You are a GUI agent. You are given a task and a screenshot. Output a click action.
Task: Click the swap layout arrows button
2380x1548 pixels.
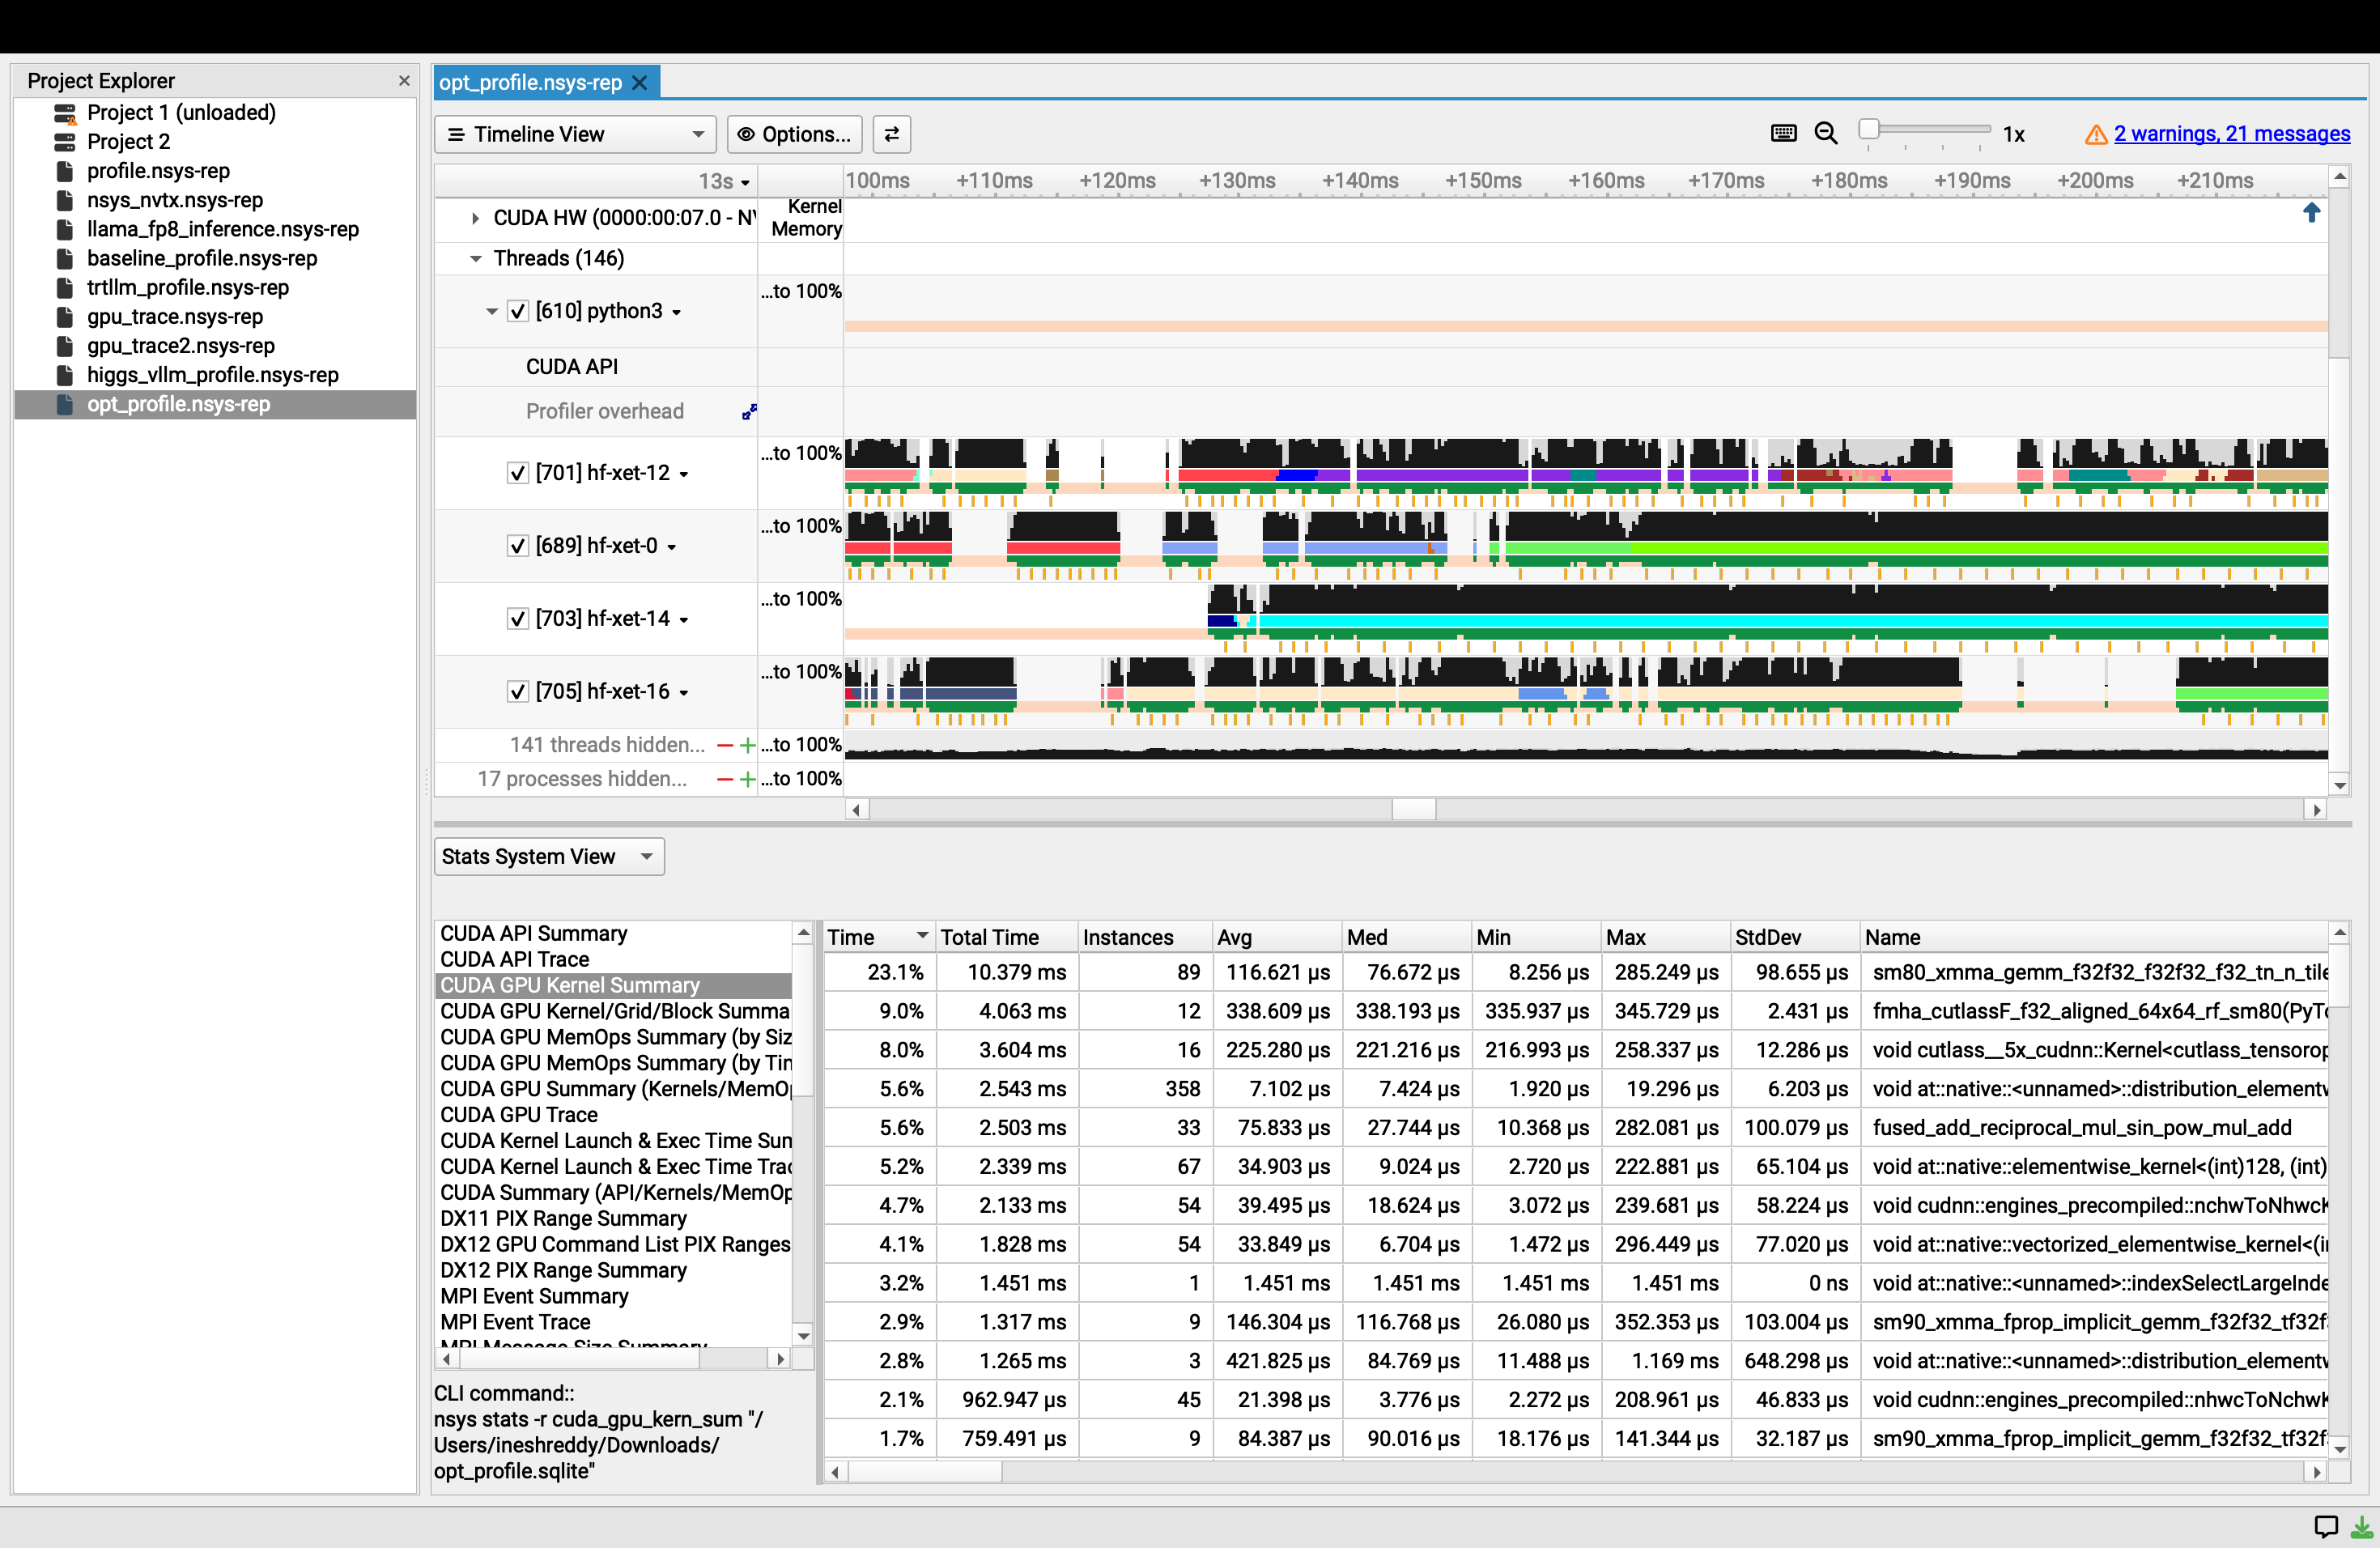(x=891, y=134)
